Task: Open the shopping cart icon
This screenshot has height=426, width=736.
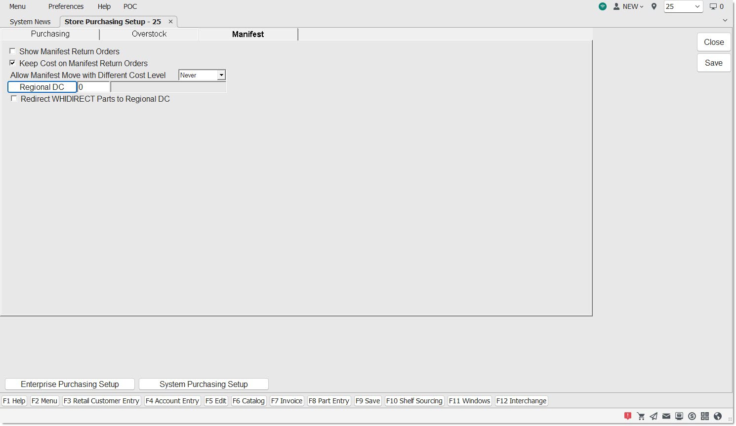Action: click(x=641, y=416)
